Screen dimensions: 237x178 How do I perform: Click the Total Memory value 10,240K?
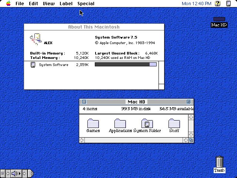coord(81,58)
